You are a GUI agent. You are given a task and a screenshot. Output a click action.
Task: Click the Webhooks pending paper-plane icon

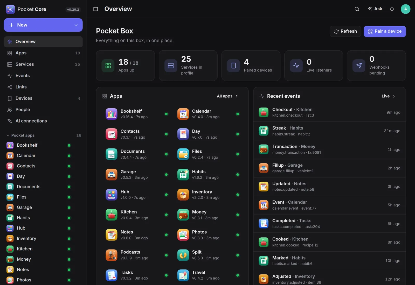pyautogui.click(x=359, y=66)
